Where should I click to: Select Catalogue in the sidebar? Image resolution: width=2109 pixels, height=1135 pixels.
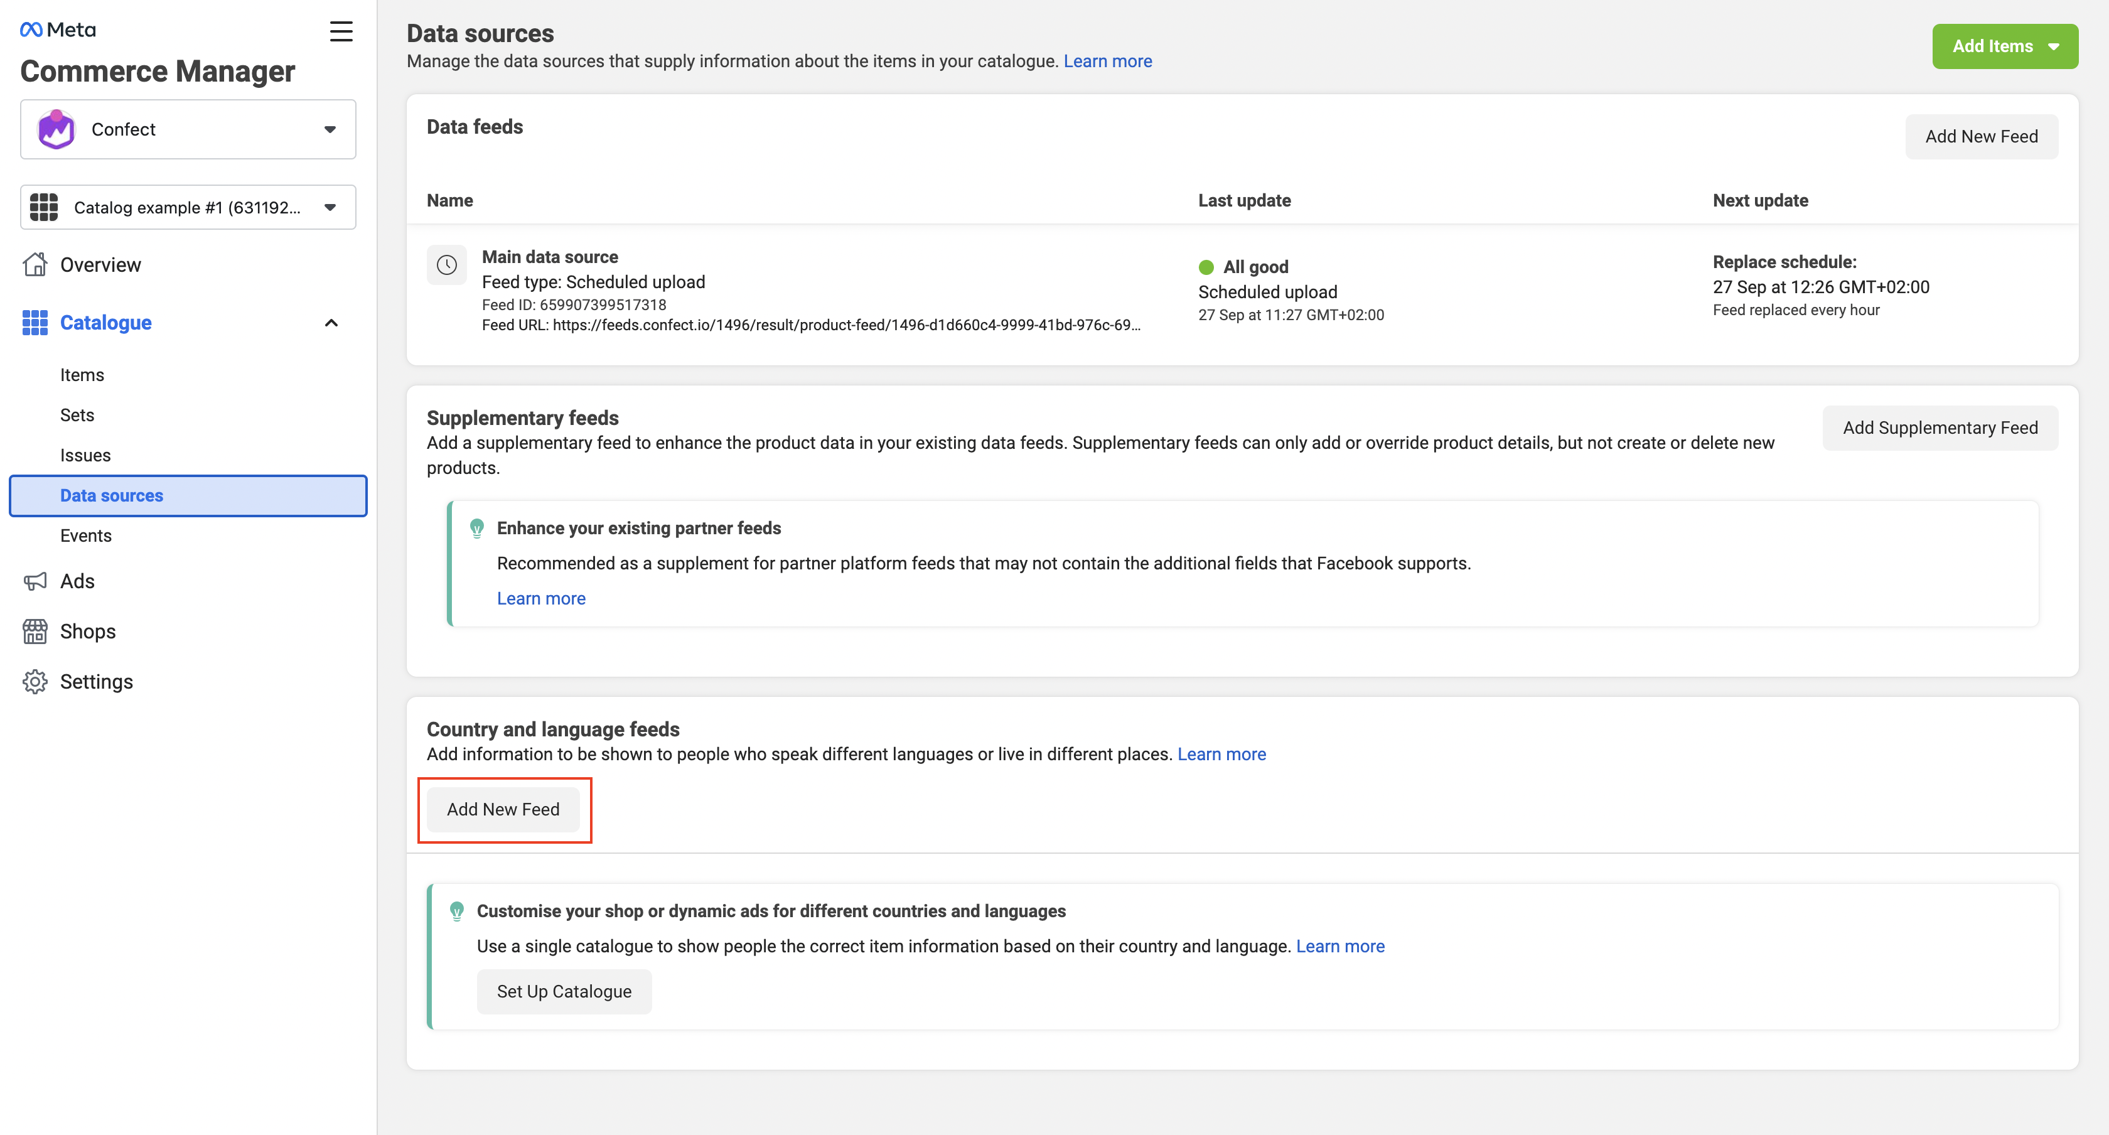pos(105,323)
